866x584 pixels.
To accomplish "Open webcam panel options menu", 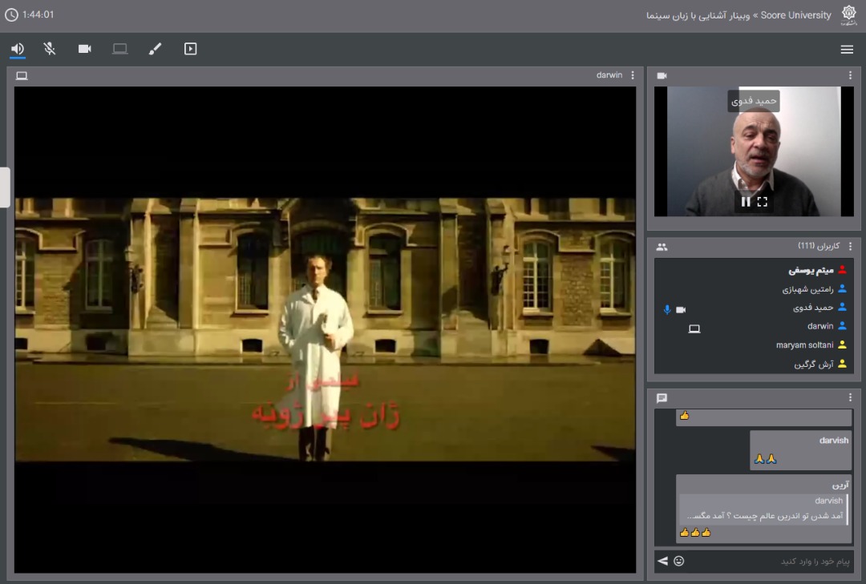I will pyautogui.click(x=850, y=75).
